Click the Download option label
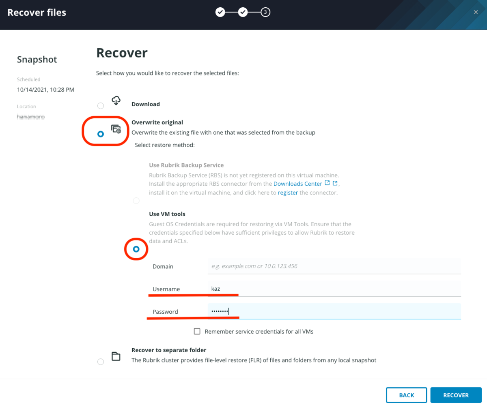Viewport: 487px width, 407px height. coord(146,104)
